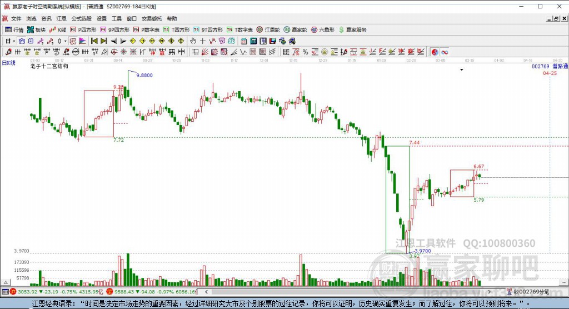Select the n² square line tool

pos(94,52)
